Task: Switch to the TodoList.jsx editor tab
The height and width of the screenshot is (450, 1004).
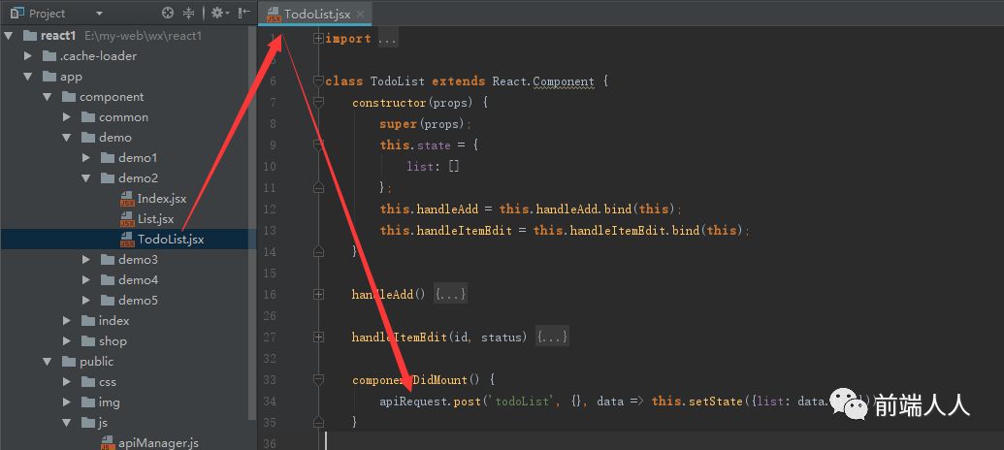Action: (316, 15)
